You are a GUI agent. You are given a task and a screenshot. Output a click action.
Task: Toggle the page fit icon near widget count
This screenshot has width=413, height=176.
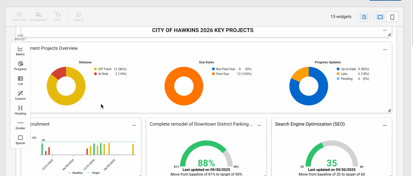(364, 17)
